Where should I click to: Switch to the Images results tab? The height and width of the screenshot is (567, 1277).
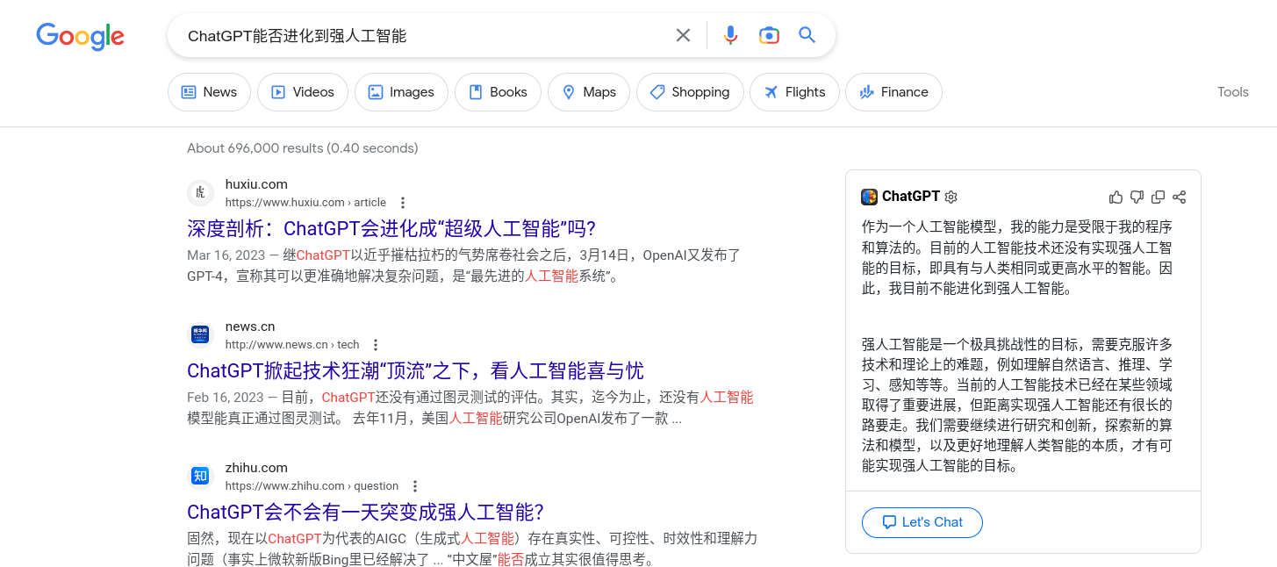[401, 92]
